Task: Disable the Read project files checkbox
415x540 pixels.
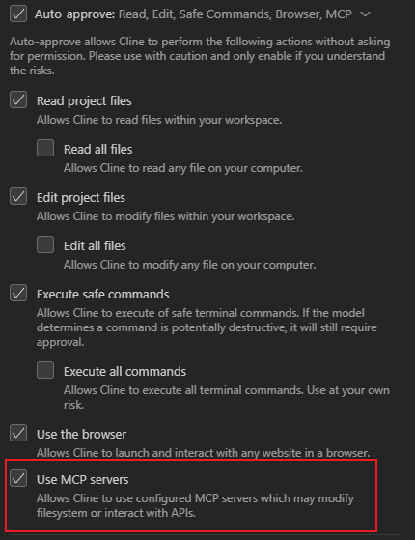Action: [18, 99]
